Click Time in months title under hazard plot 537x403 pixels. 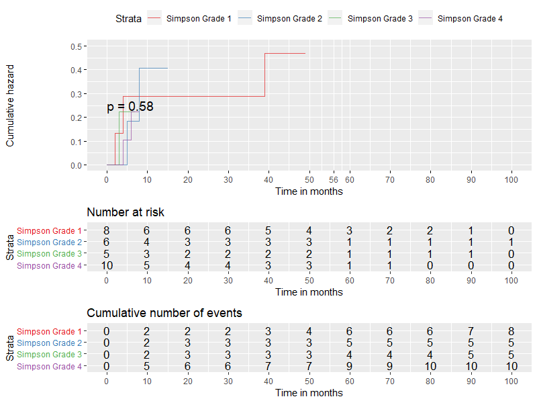pyautogui.click(x=309, y=191)
